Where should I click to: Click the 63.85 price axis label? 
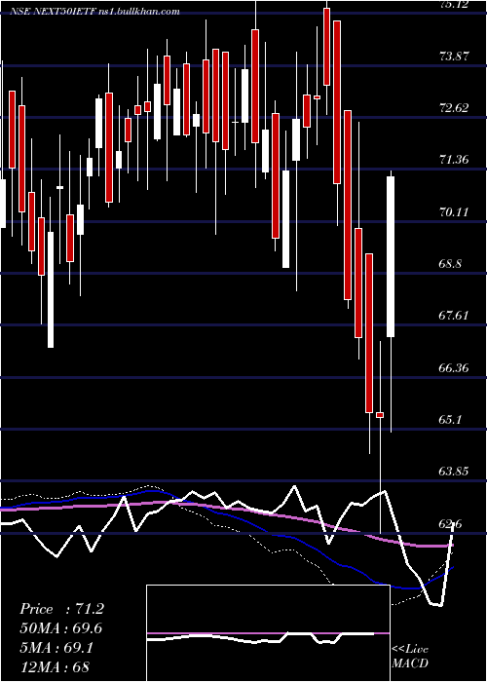point(454,472)
